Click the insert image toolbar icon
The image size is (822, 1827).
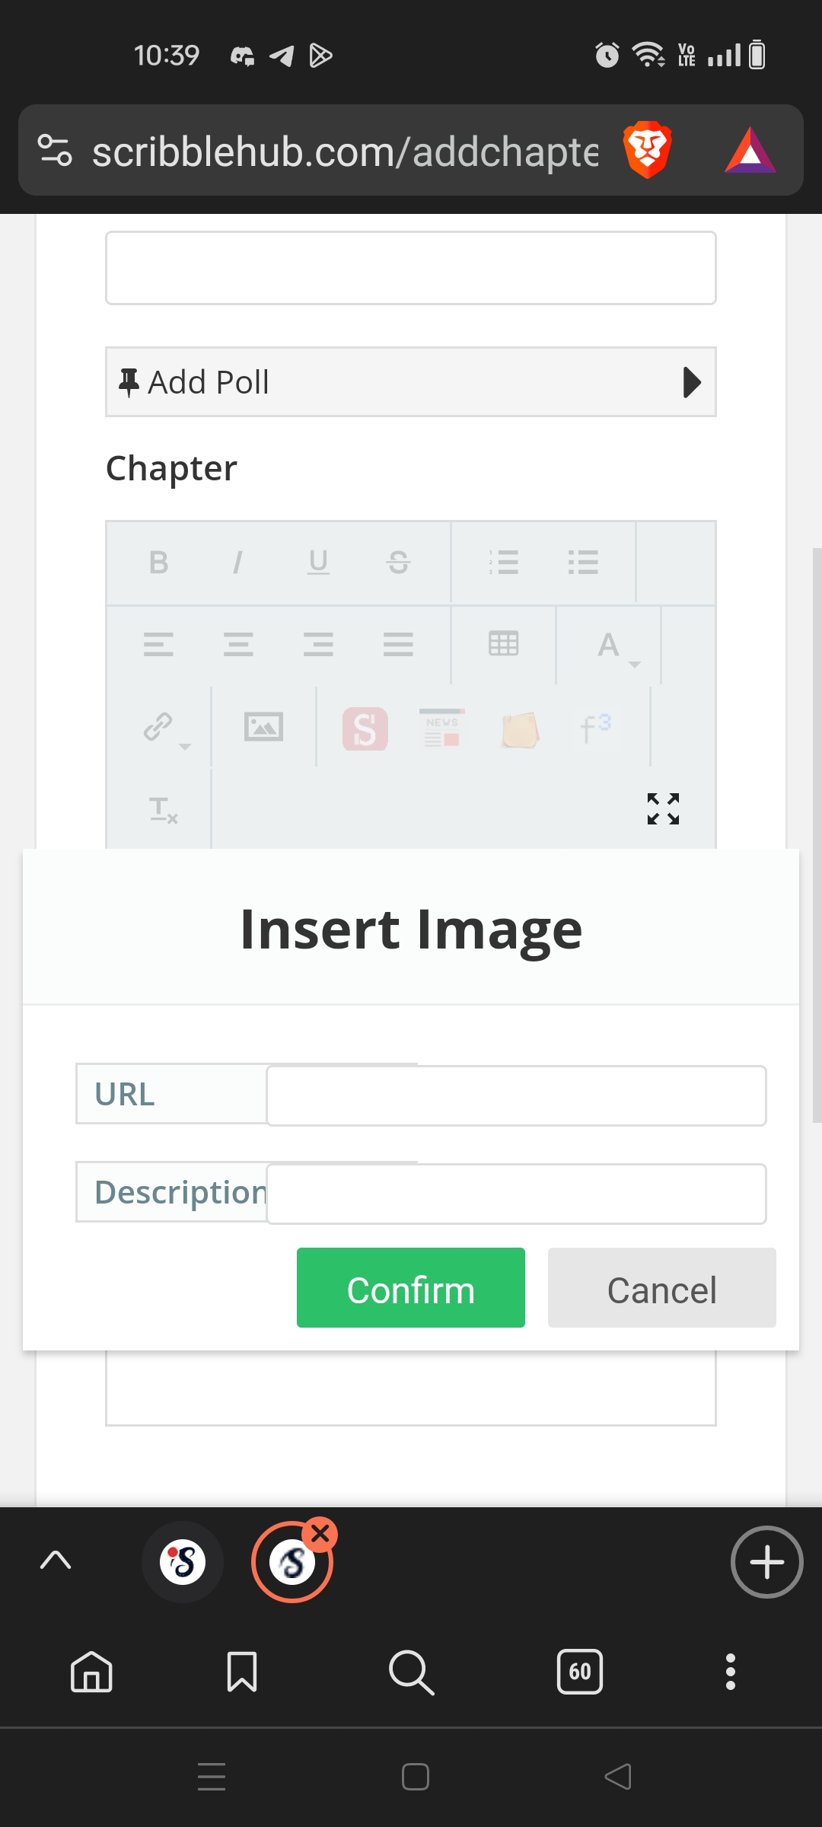263,727
